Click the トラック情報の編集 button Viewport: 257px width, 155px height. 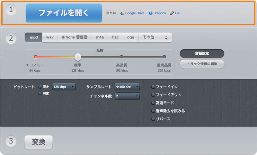click(202, 64)
